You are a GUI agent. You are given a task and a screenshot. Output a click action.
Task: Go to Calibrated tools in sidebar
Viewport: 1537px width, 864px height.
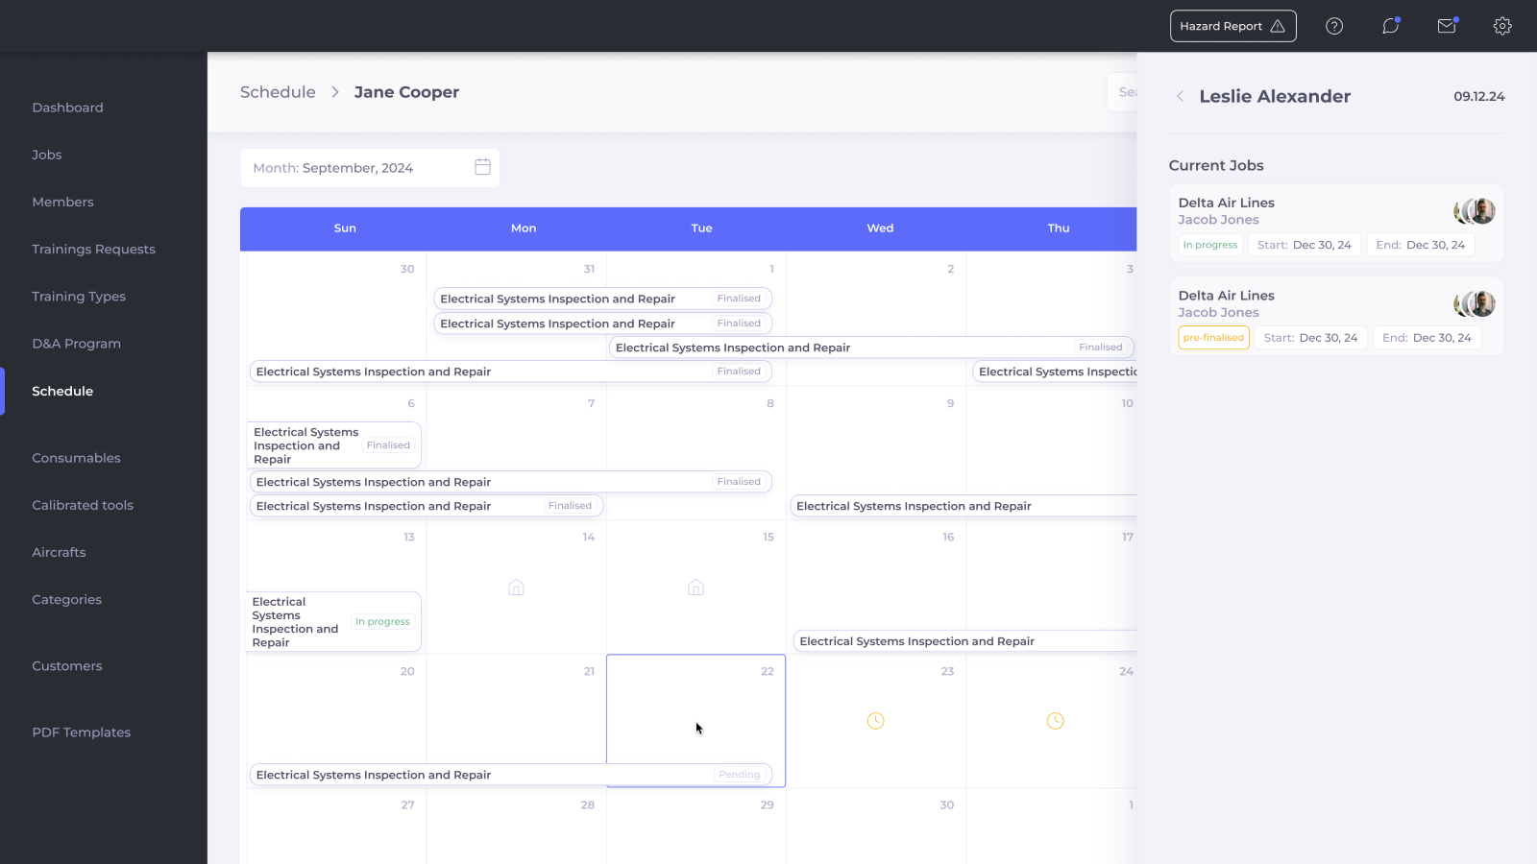[83, 505]
